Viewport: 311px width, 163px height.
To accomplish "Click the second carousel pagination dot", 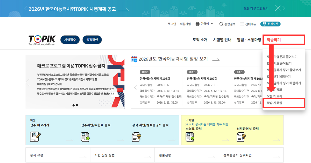I will point(74,105).
